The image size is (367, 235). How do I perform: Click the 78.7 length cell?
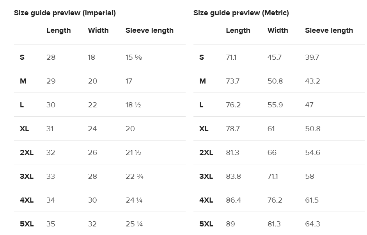click(232, 129)
